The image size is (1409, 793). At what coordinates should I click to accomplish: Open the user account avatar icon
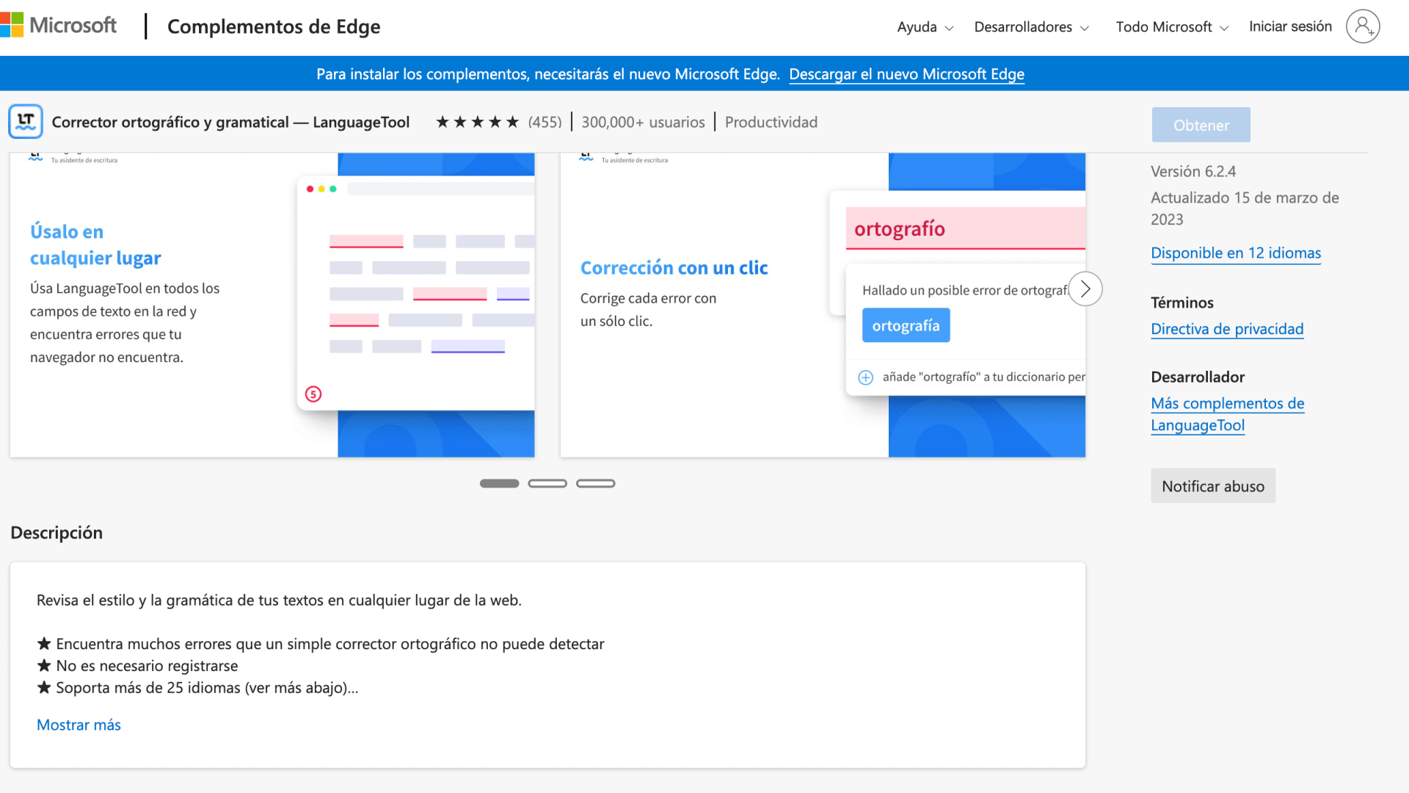(x=1363, y=26)
